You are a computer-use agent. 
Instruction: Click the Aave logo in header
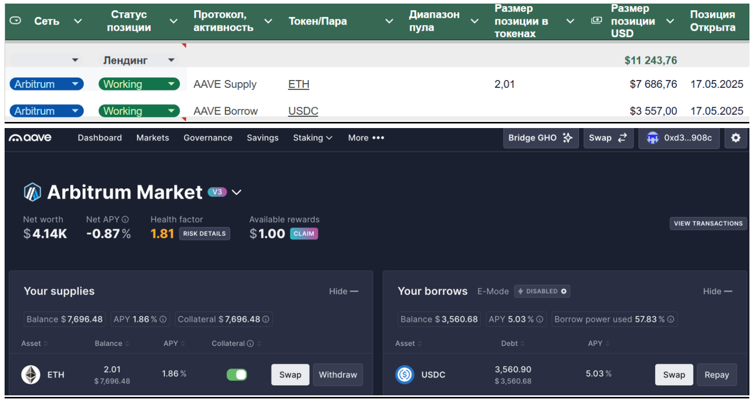click(x=30, y=138)
